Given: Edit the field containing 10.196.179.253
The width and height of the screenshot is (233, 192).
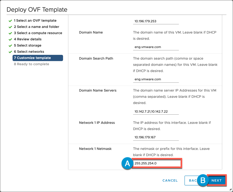Looking at the screenshot, I should [156, 21].
